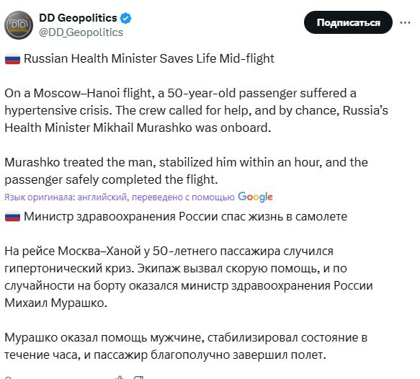Click the Russian flag emoji in translated headline
420x379 pixels.
point(12,216)
